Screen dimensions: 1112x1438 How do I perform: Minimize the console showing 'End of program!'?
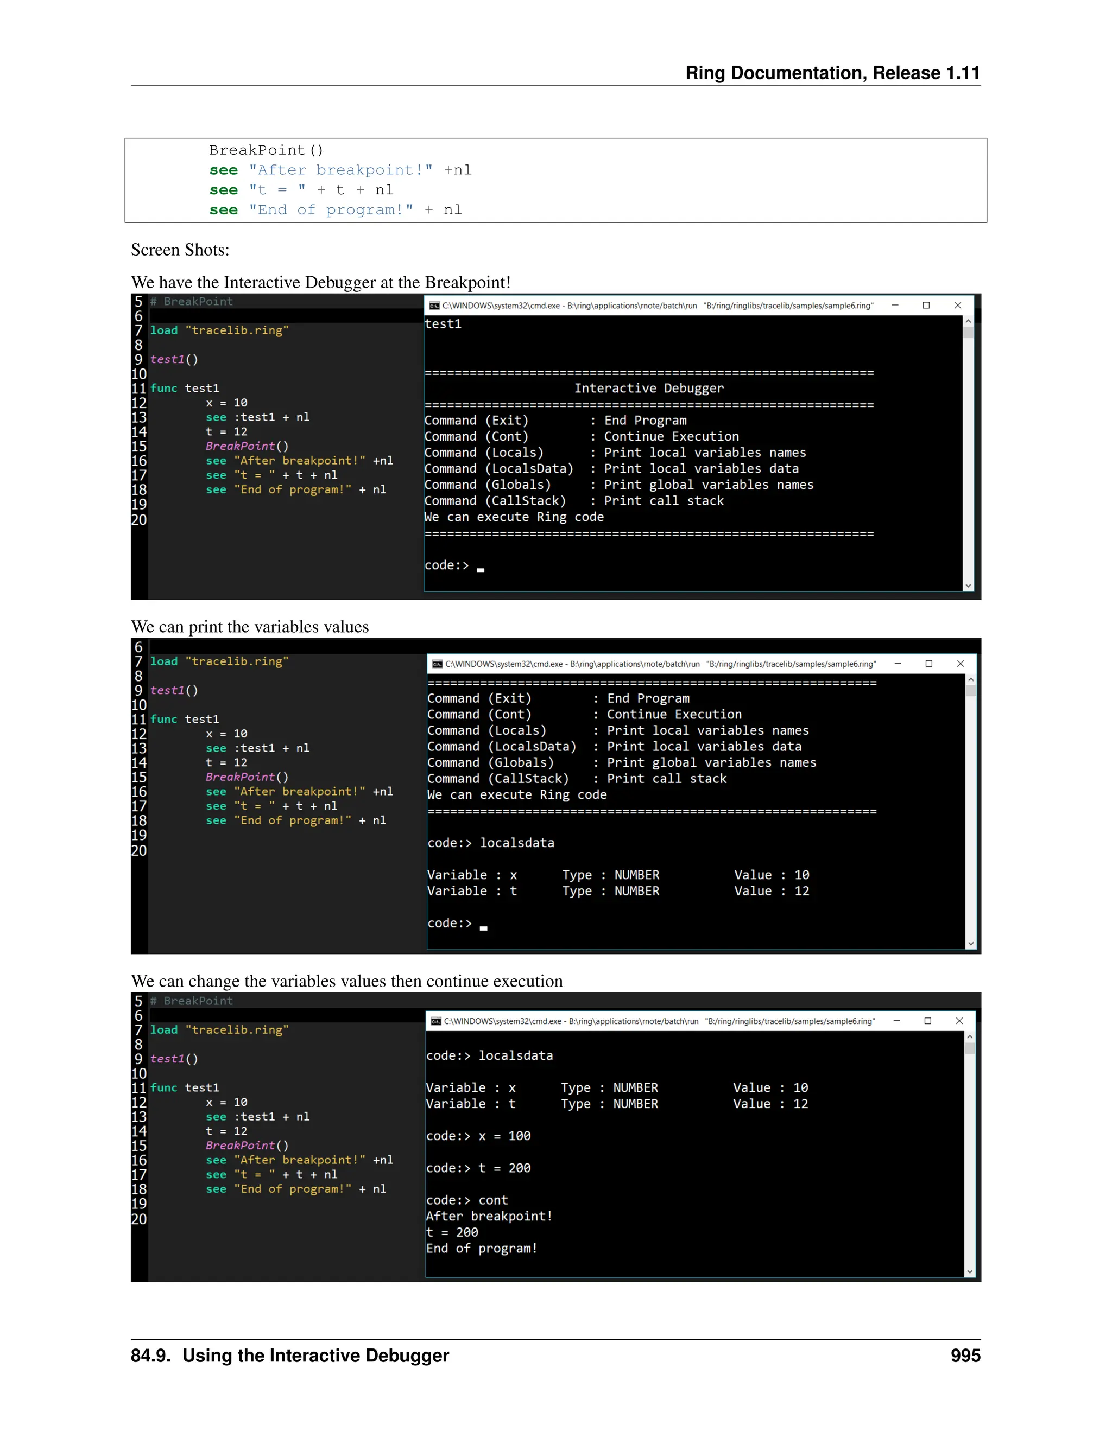[896, 1021]
